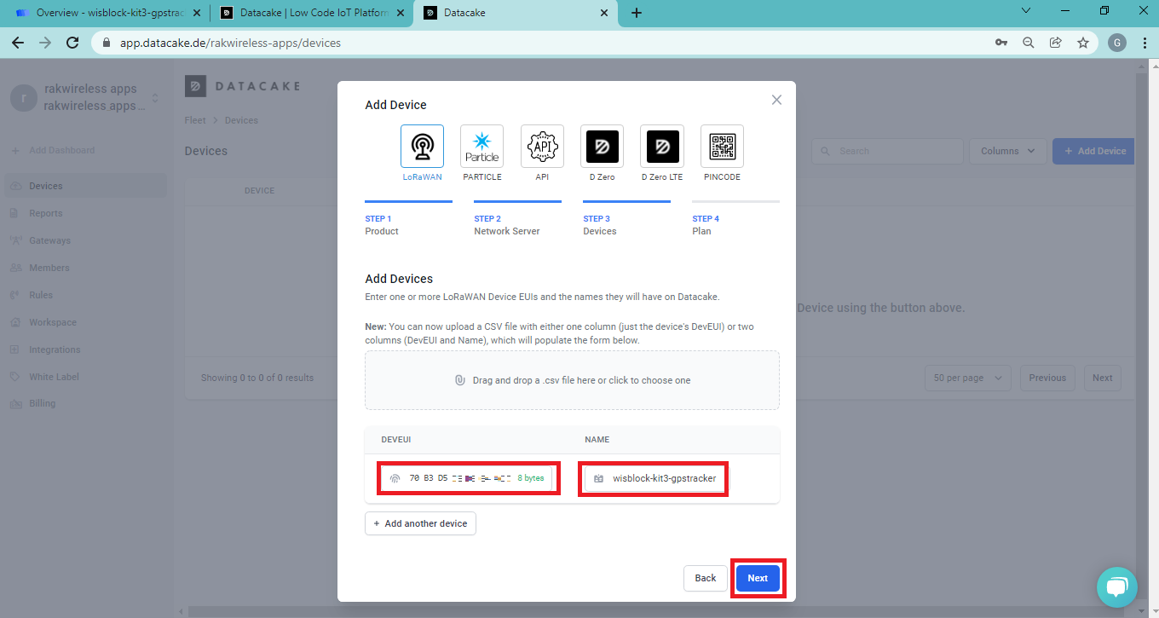Select the PINCODE QR code icon
The height and width of the screenshot is (618, 1159).
coord(722,147)
